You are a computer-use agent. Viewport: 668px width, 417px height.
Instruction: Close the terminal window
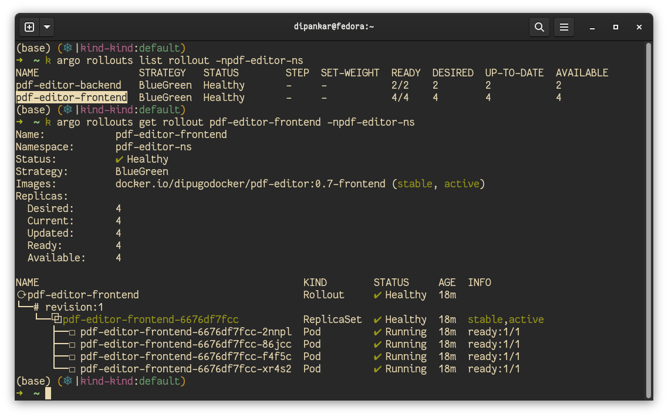(639, 27)
